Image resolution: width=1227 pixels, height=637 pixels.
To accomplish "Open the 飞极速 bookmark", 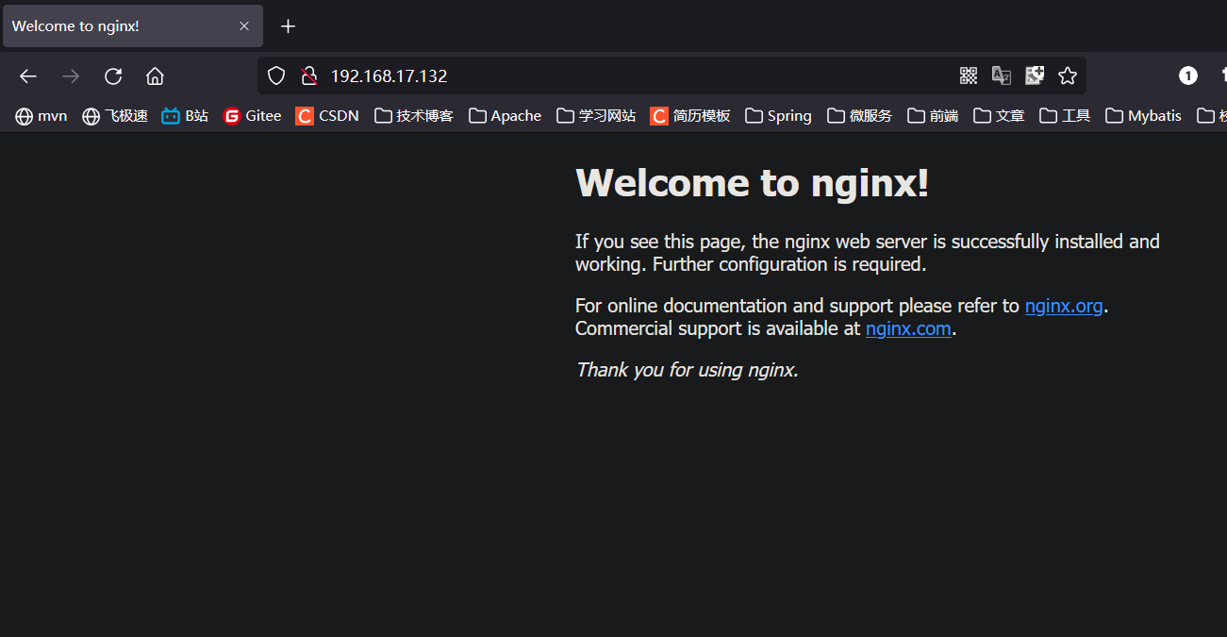I will pos(115,116).
